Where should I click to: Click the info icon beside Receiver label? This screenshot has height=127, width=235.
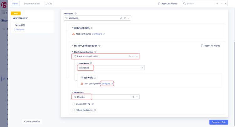(x=76, y=13)
